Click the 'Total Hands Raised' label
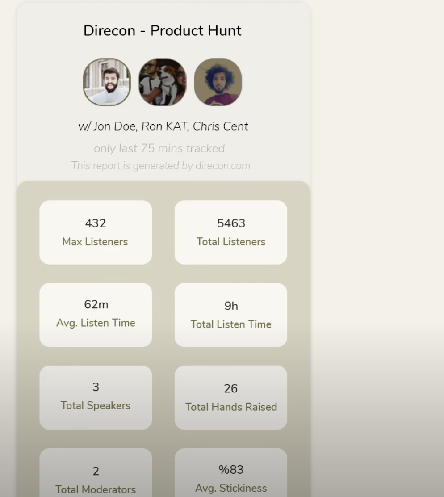 (x=231, y=407)
